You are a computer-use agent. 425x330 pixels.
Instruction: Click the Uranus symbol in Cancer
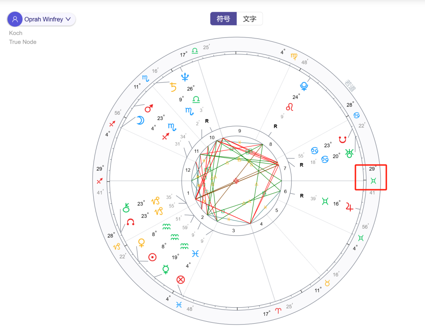click(x=349, y=154)
